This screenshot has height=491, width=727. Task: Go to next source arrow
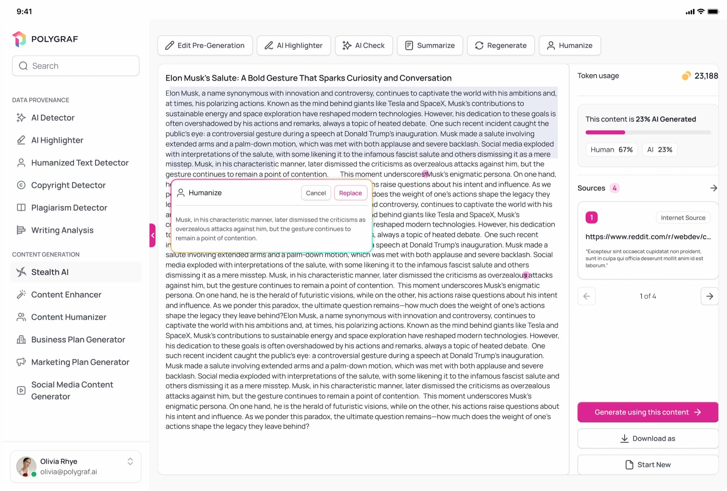point(709,296)
